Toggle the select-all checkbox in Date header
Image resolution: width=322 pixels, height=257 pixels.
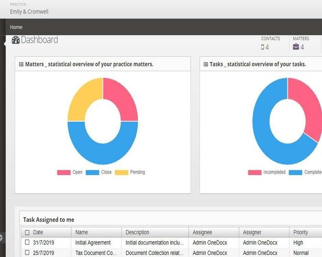27,232
